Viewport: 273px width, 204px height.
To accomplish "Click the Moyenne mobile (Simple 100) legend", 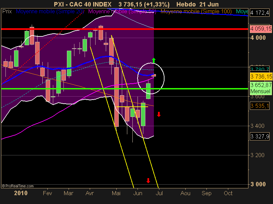I will (196, 12).
